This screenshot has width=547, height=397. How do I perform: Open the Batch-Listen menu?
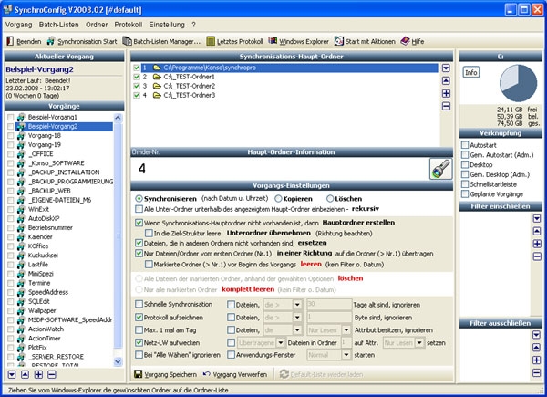(58, 24)
